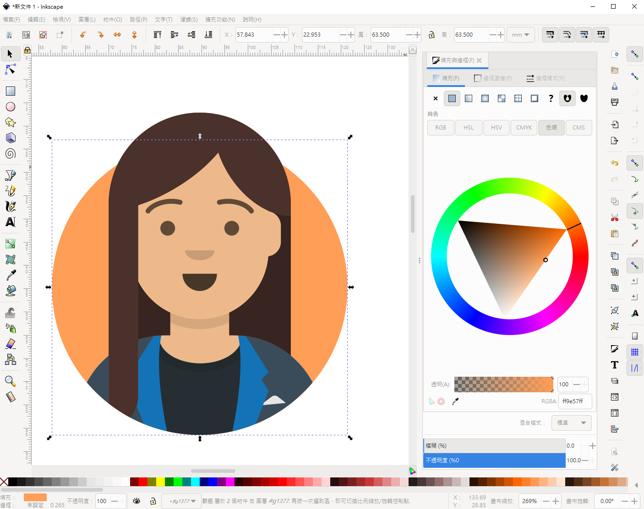Viewport: 644px width, 509px height.
Task: Open the blend mode dropdown
Action: pyautogui.click(x=572, y=423)
